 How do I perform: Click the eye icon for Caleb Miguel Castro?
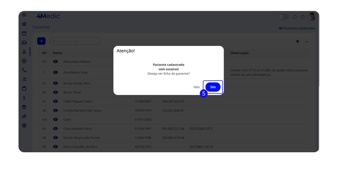[x=56, y=102]
